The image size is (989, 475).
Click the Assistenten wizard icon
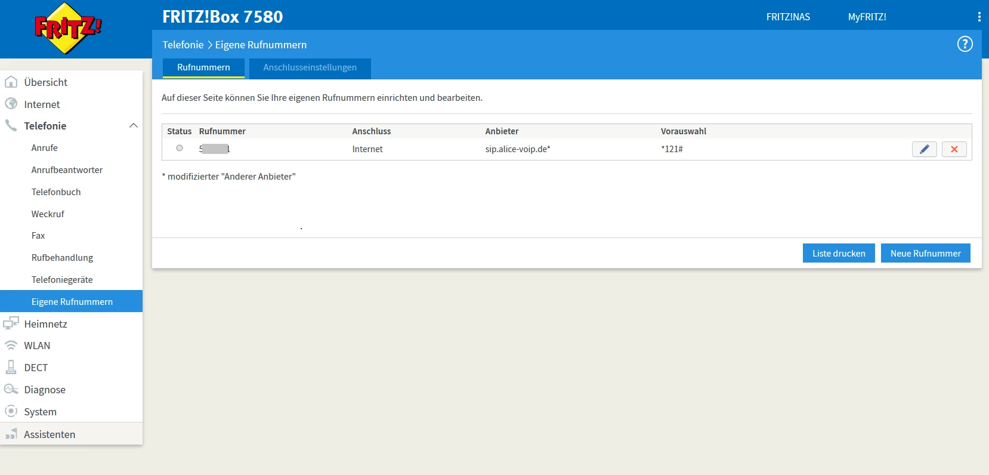11,434
